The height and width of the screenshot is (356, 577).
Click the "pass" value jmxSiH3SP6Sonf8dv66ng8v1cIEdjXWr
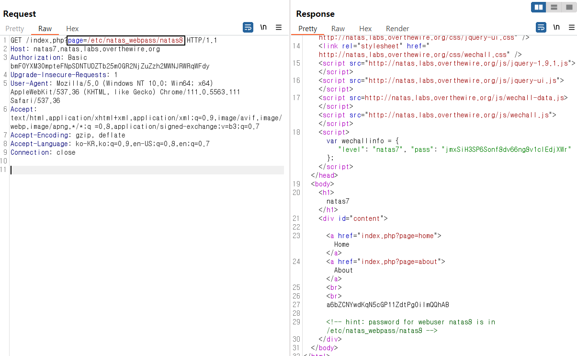click(x=507, y=149)
